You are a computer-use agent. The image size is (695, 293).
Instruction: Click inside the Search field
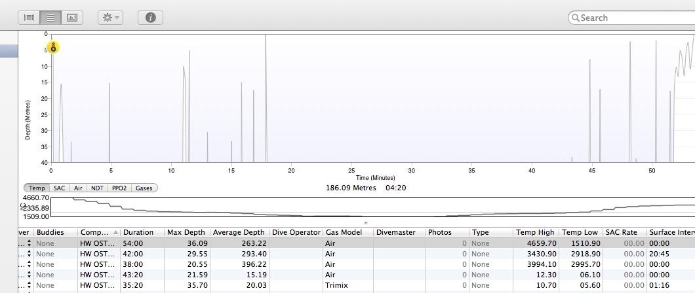(633, 18)
